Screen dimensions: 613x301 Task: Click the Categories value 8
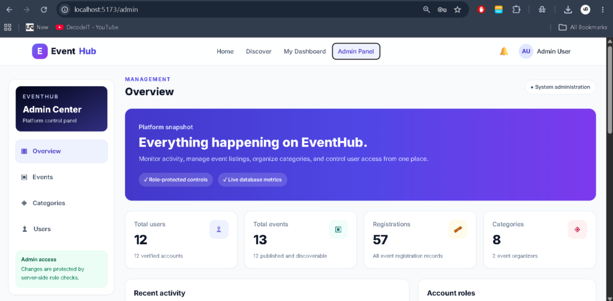click(x=496, y=239)
